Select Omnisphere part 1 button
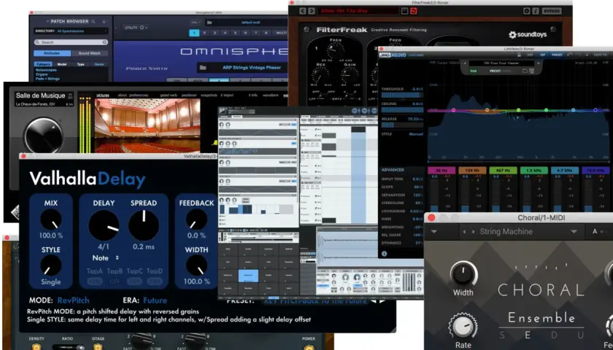 194,33
